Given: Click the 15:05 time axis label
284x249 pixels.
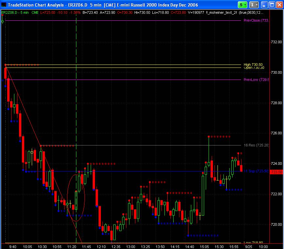Looking at the screenshot, I should 204,247.
